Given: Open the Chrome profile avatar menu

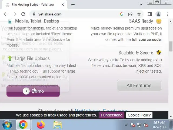Looking at the screenshot, I should click(158, 14).
